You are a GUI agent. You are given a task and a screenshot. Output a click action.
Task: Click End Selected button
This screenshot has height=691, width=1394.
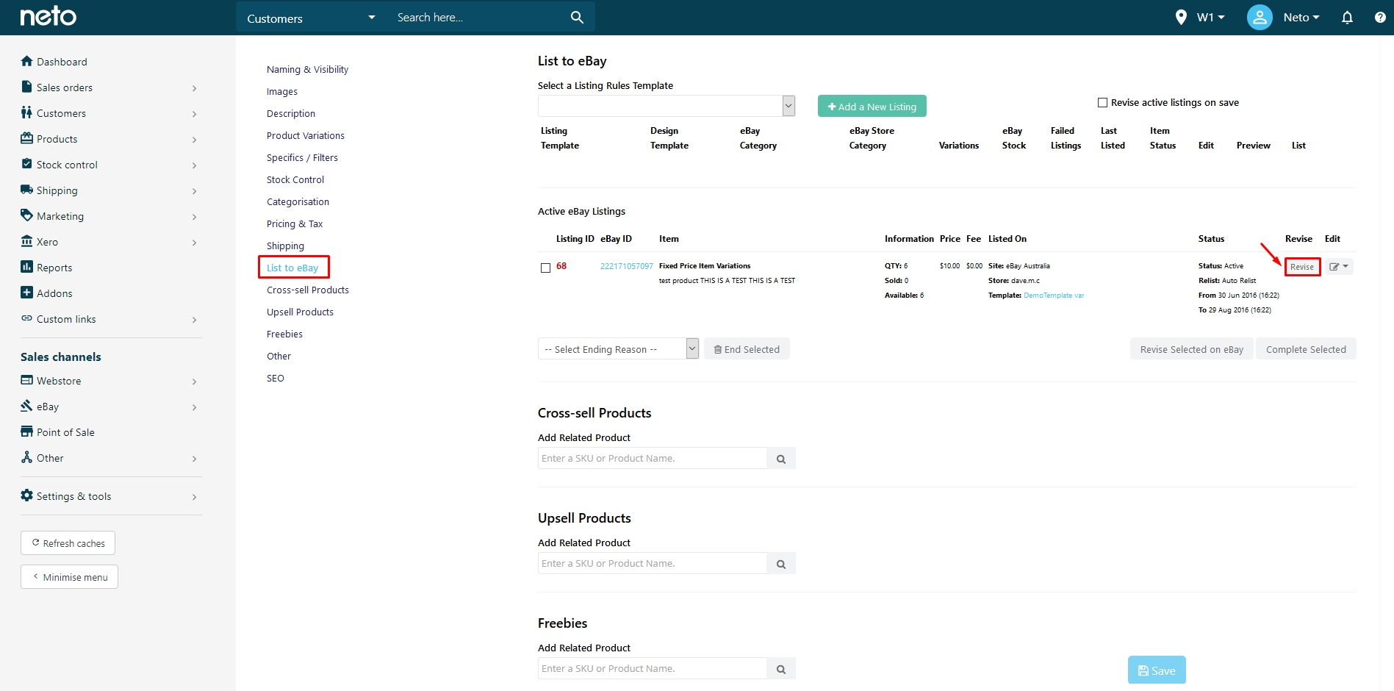(x=747, y=349)
